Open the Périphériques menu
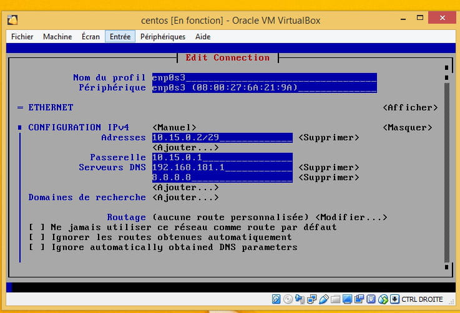 coord(162,37)
